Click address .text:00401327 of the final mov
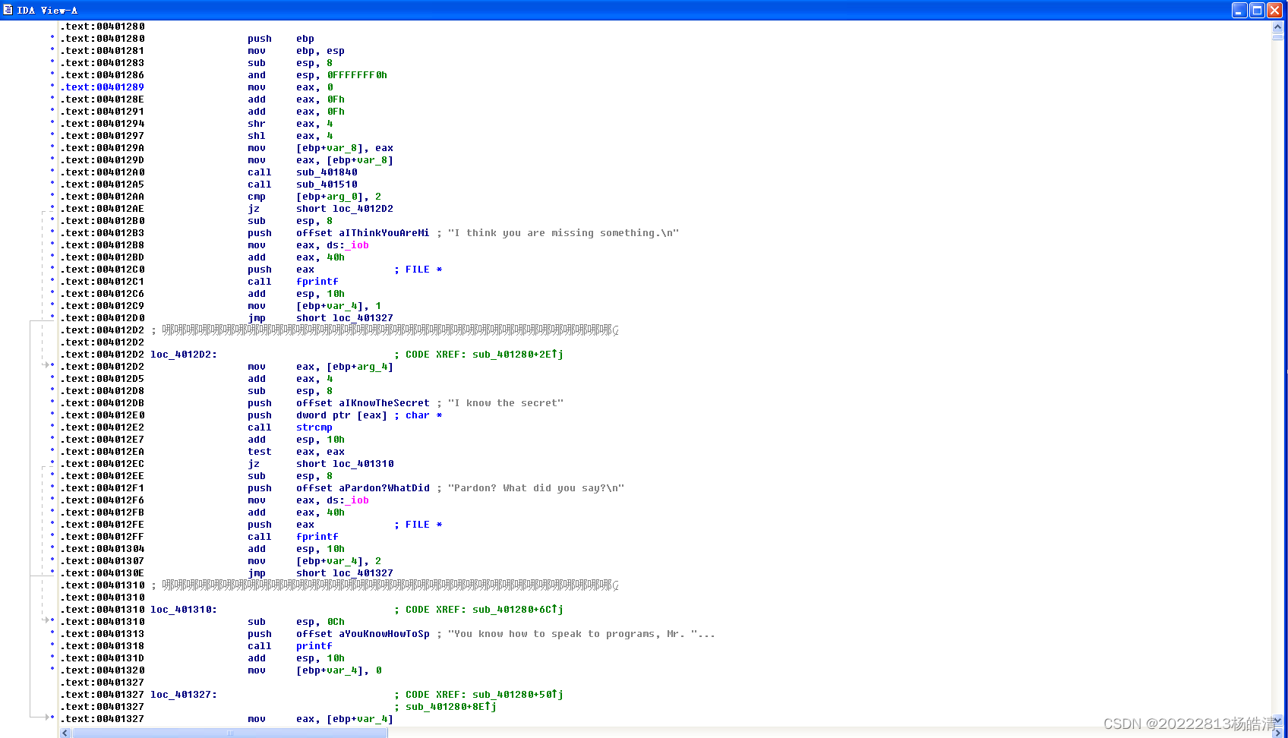Image resolution: width=1288 pixels, height=738 pixels. tap(102, 719)
